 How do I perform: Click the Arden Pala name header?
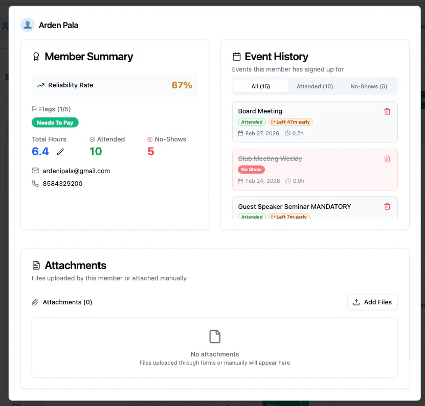click(58, 25)
